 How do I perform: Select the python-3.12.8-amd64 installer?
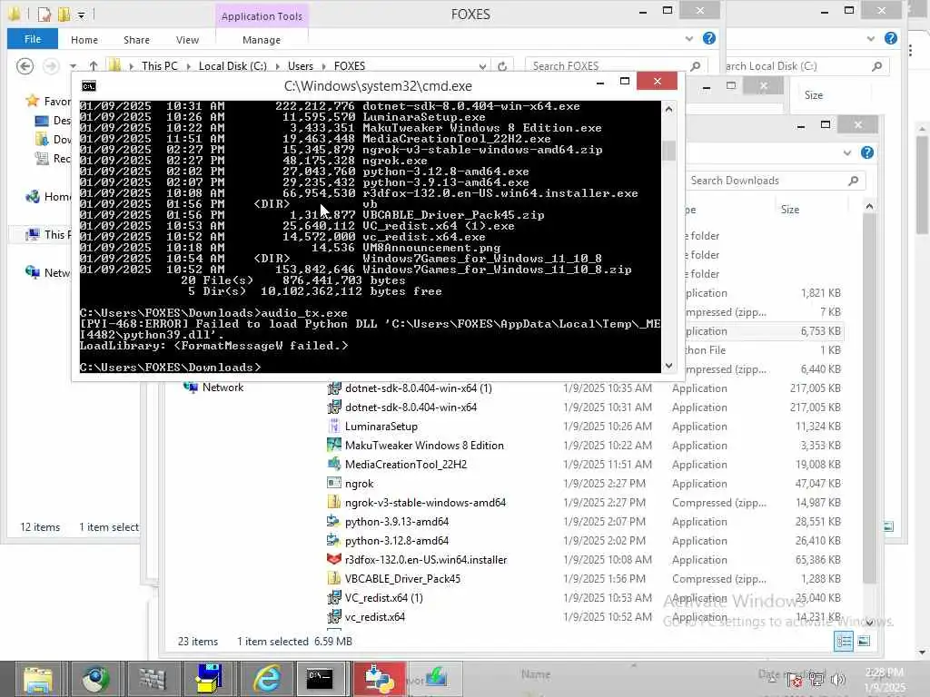(397, 541)
